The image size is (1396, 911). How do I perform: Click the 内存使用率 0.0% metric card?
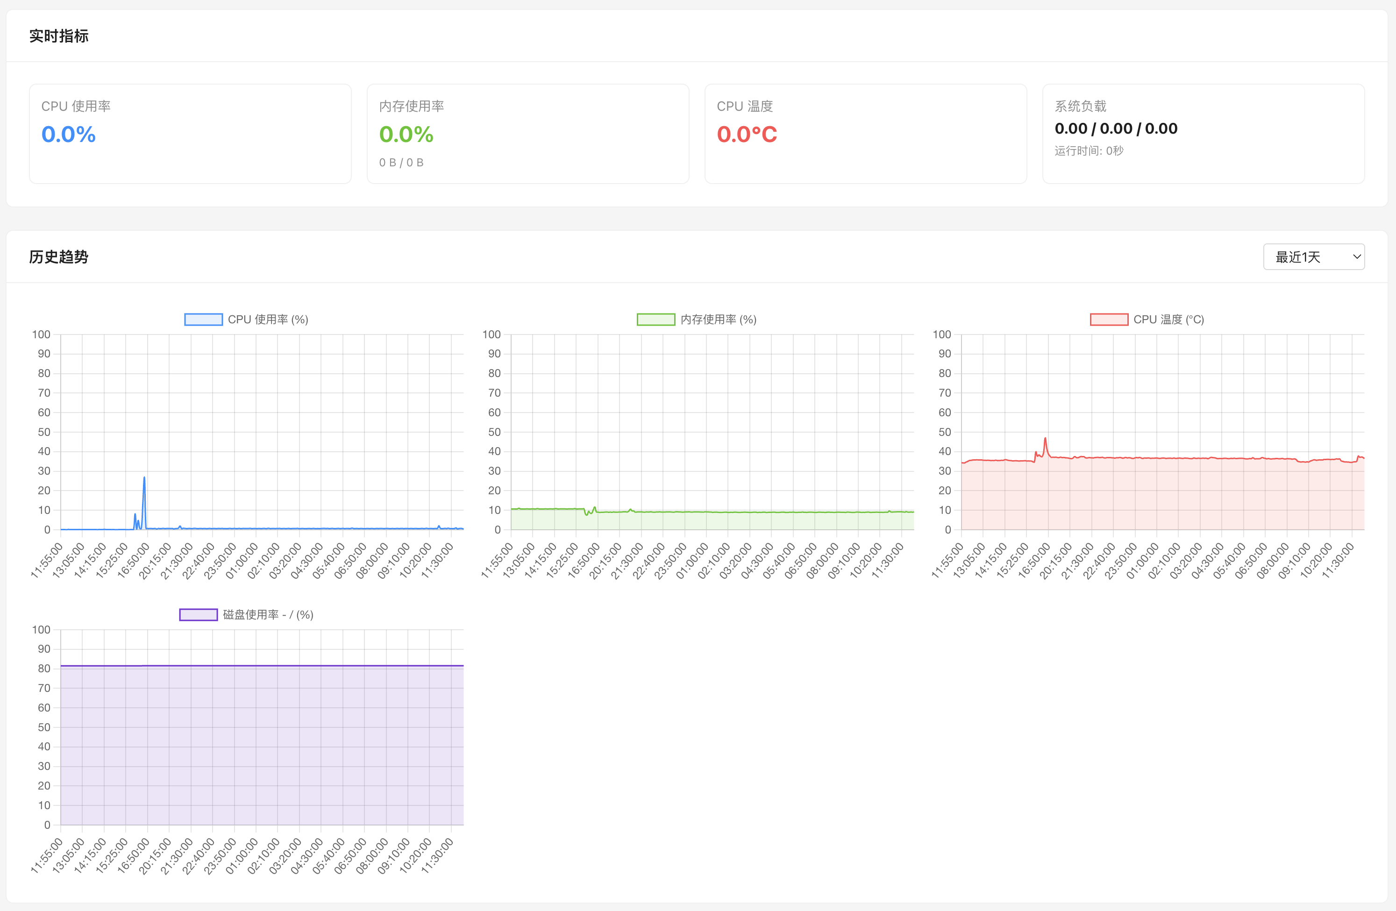click(x=527, y=134)
